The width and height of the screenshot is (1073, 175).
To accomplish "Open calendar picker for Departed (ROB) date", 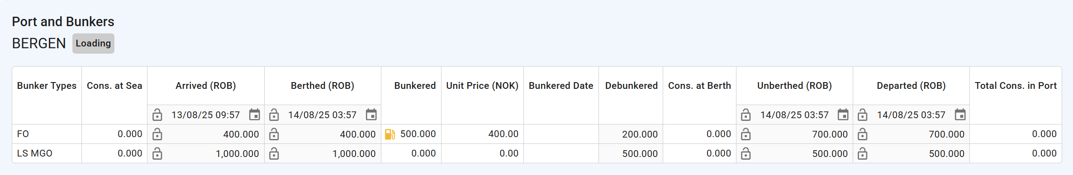I will (960, 115).
